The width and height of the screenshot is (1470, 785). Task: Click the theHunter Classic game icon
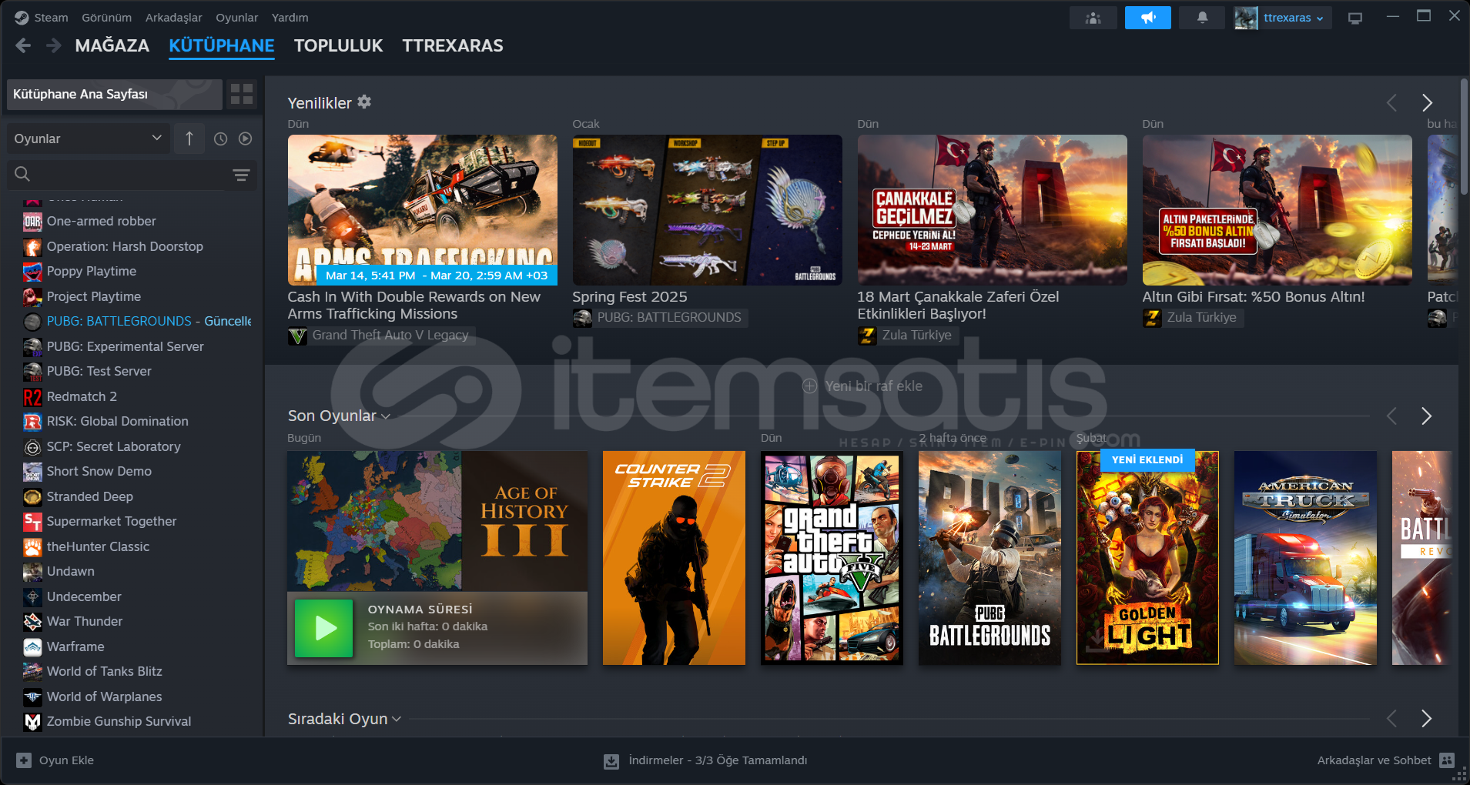coord(32,547)
